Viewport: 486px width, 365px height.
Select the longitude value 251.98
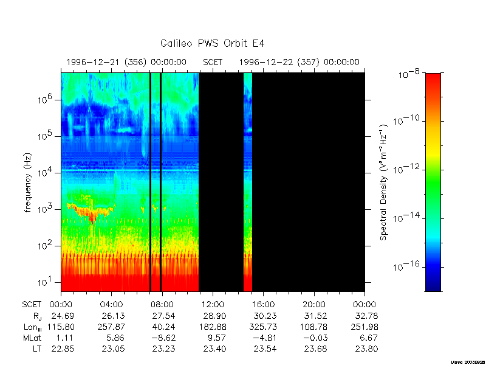(x=364, y=327)
